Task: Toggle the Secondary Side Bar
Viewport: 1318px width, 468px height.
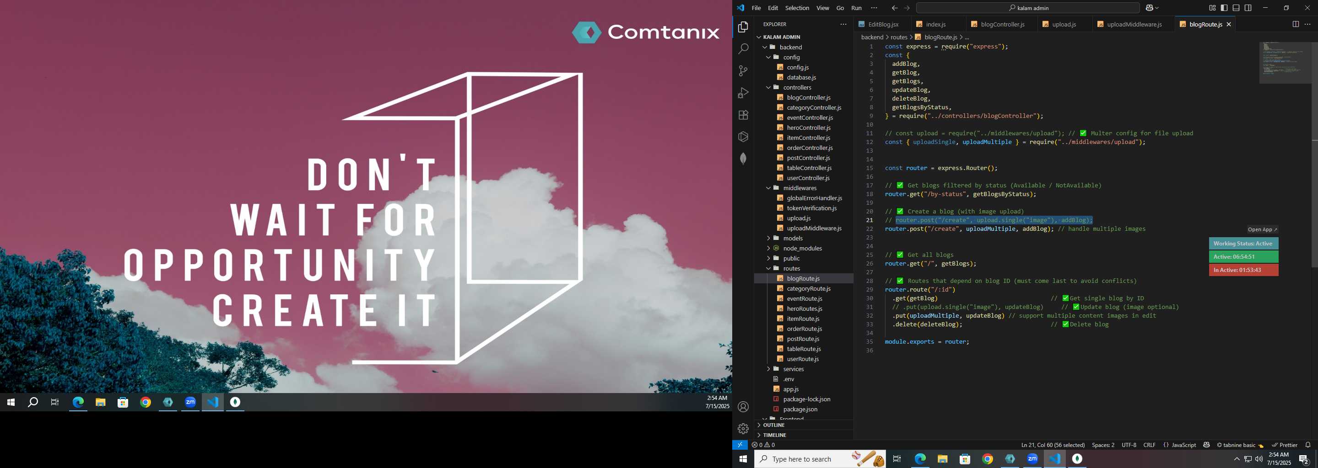Action: tap(1248, 8)
